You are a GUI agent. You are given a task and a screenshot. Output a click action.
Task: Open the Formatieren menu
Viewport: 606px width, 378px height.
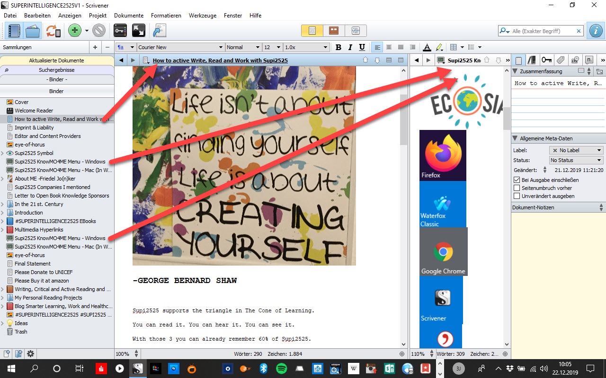point(166,16)
